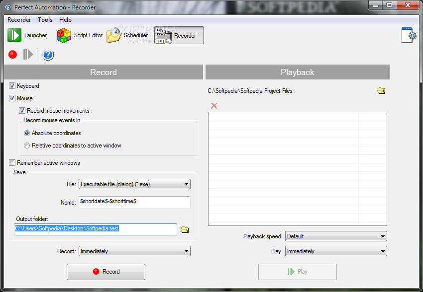This screenshot has height=292, width=423.
Task: Open the File type dropdown
Action: [x=135, y=184]
